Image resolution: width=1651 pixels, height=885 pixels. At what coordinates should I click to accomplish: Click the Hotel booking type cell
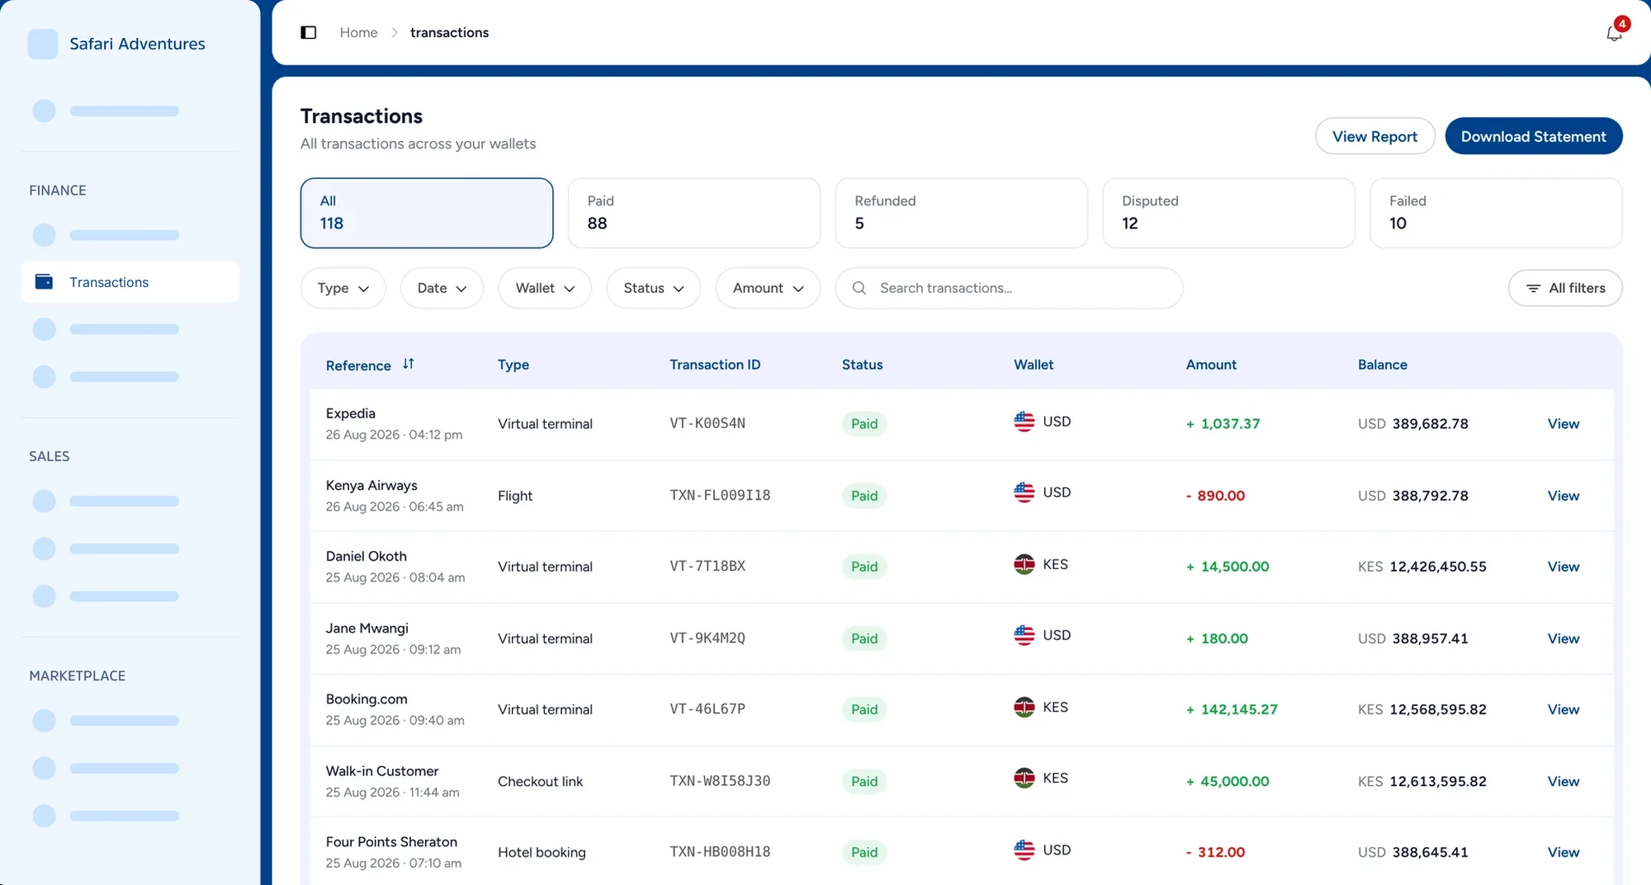pyautogui.click(x=542, y=852)
